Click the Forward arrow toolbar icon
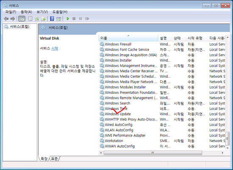233x170 pixels. click(x=13, y=19)
